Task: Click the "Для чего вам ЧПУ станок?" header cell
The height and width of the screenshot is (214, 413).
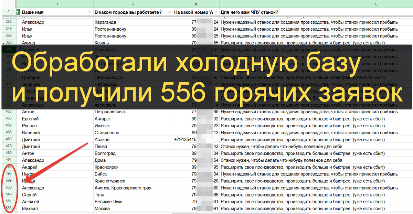Action: pos(316,12)
